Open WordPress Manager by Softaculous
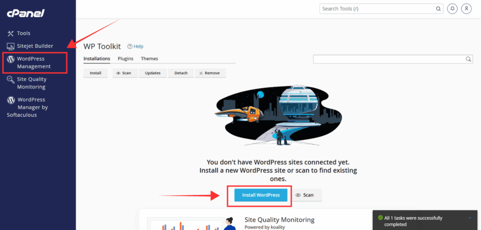The height and width of the screenshot is (230, 481). click(x=28, y=107)
